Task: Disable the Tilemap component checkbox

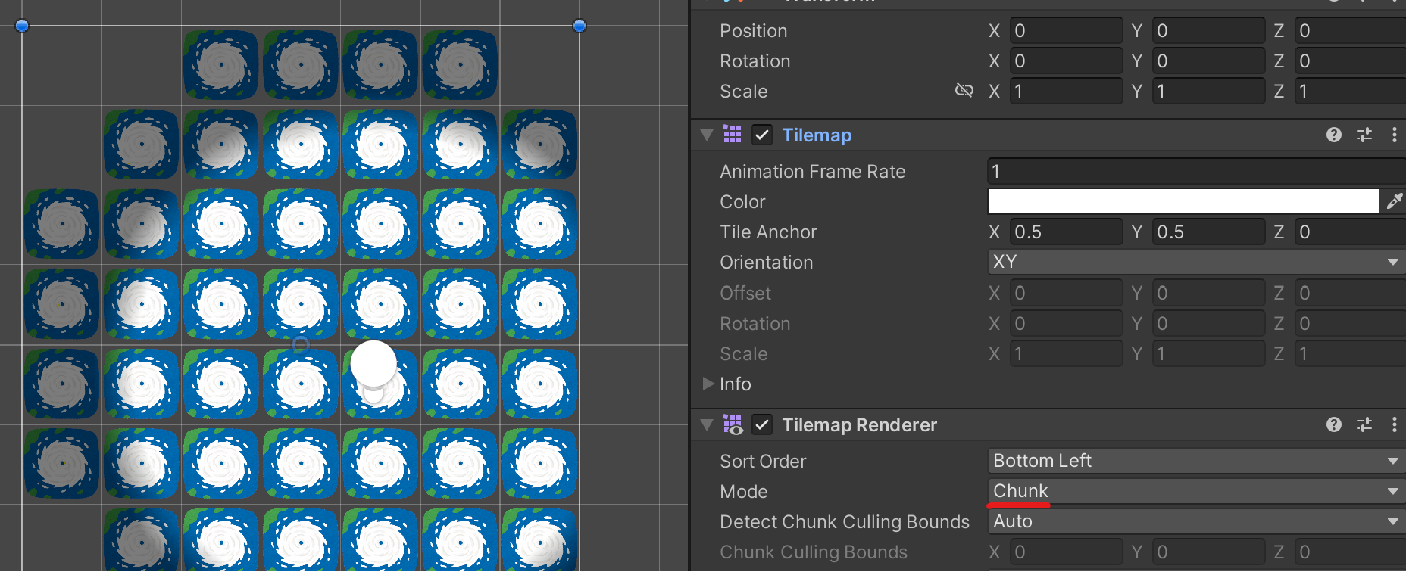Action: pos(762,135)
